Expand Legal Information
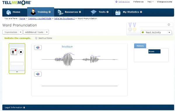 [x=15, y=107]
